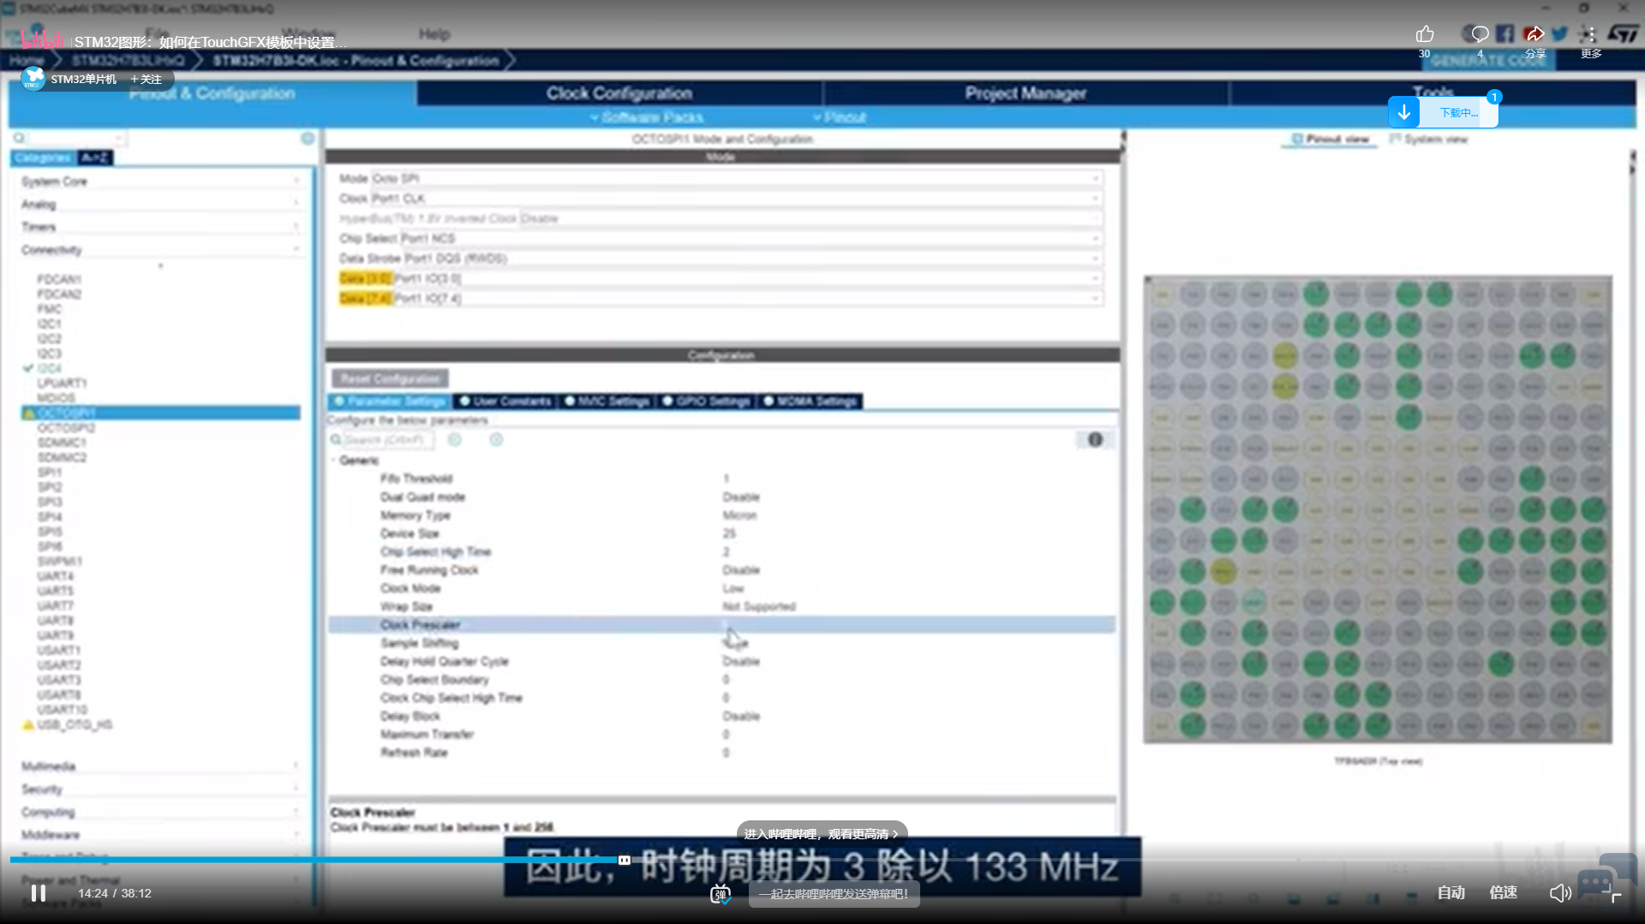This screenshot has width=1645, height=924.
Task: Expand the System Core category
Action: pos(160,182)
